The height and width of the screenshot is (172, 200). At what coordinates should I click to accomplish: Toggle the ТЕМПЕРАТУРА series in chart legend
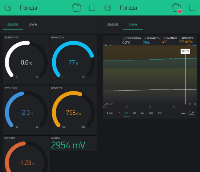132,38
